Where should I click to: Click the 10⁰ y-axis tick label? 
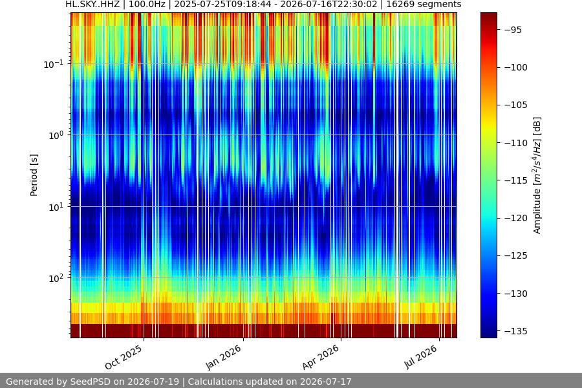tap(56, 136)
